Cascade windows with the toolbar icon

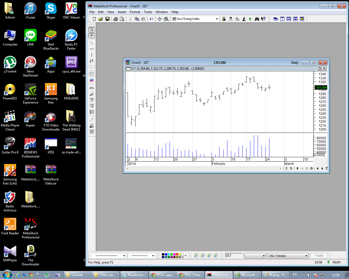pyautogui.click(x=276, y=19)
